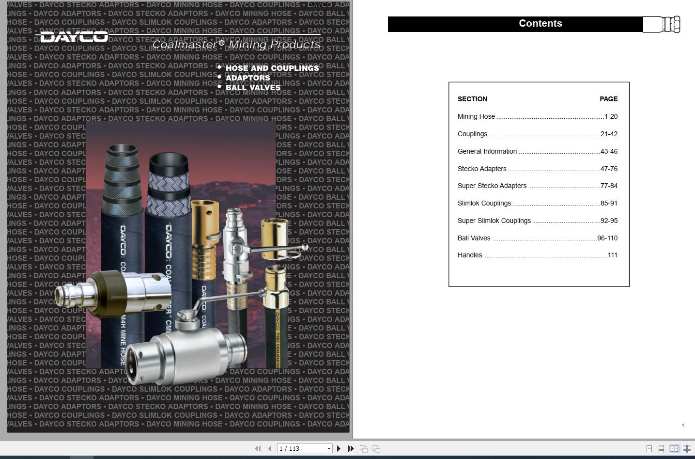Click the General Information contents entry
Image resolution: width=695 pixels, height=459 pixels.
click(538, 151)
